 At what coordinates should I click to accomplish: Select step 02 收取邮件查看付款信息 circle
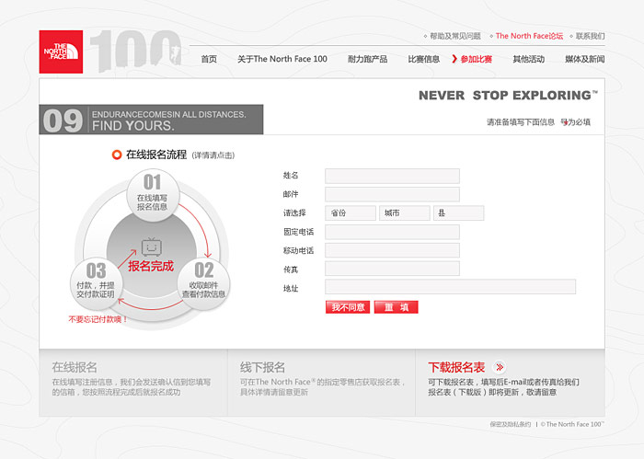pos(203,283)
